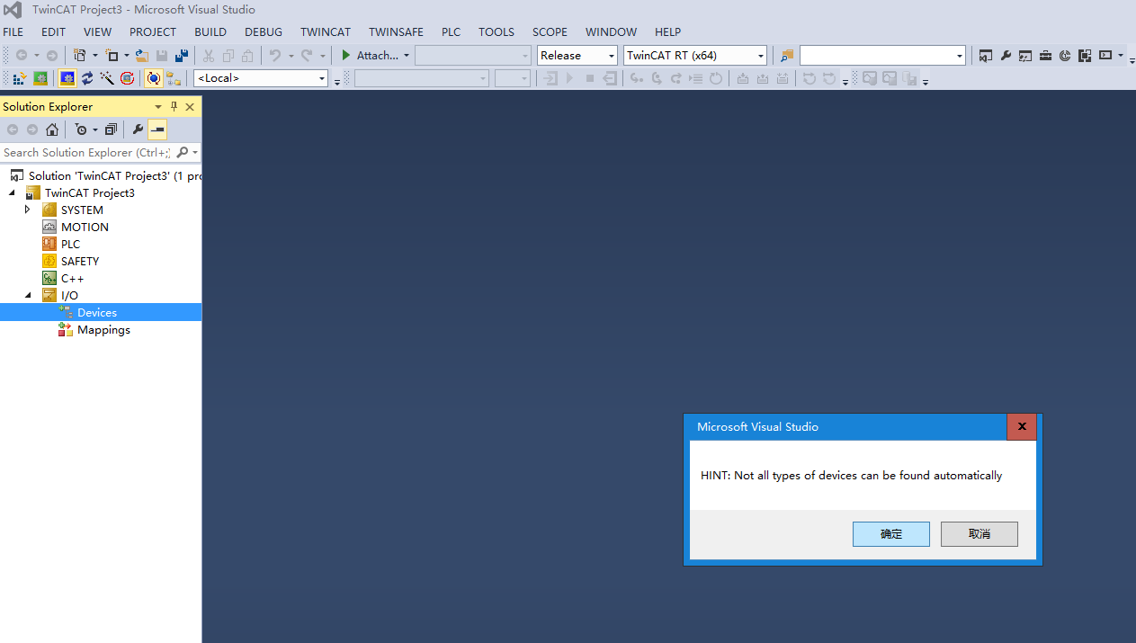Click the Reload Devices arrows icon
This screenshot has height=643, width=1136.
(87, 78)
